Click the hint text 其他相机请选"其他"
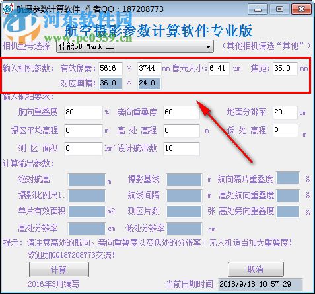 pos(266,46)
